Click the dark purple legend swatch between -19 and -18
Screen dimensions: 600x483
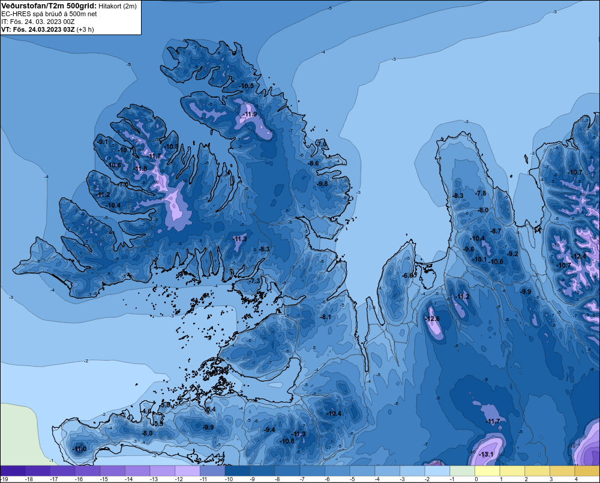(13, 471)
